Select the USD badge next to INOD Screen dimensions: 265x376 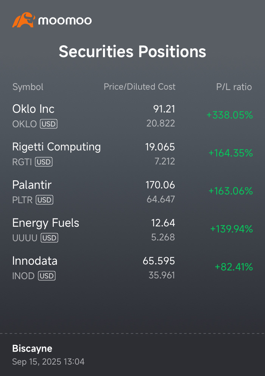47,276
